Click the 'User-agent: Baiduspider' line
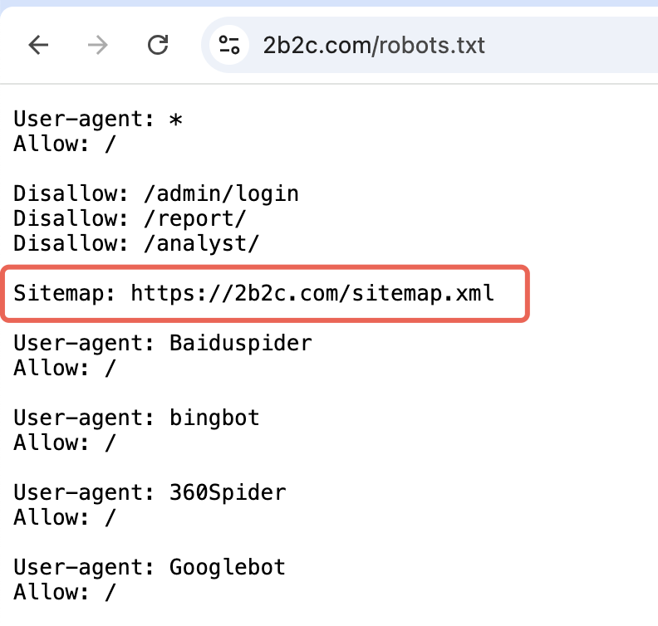 (x=163, y=343)
